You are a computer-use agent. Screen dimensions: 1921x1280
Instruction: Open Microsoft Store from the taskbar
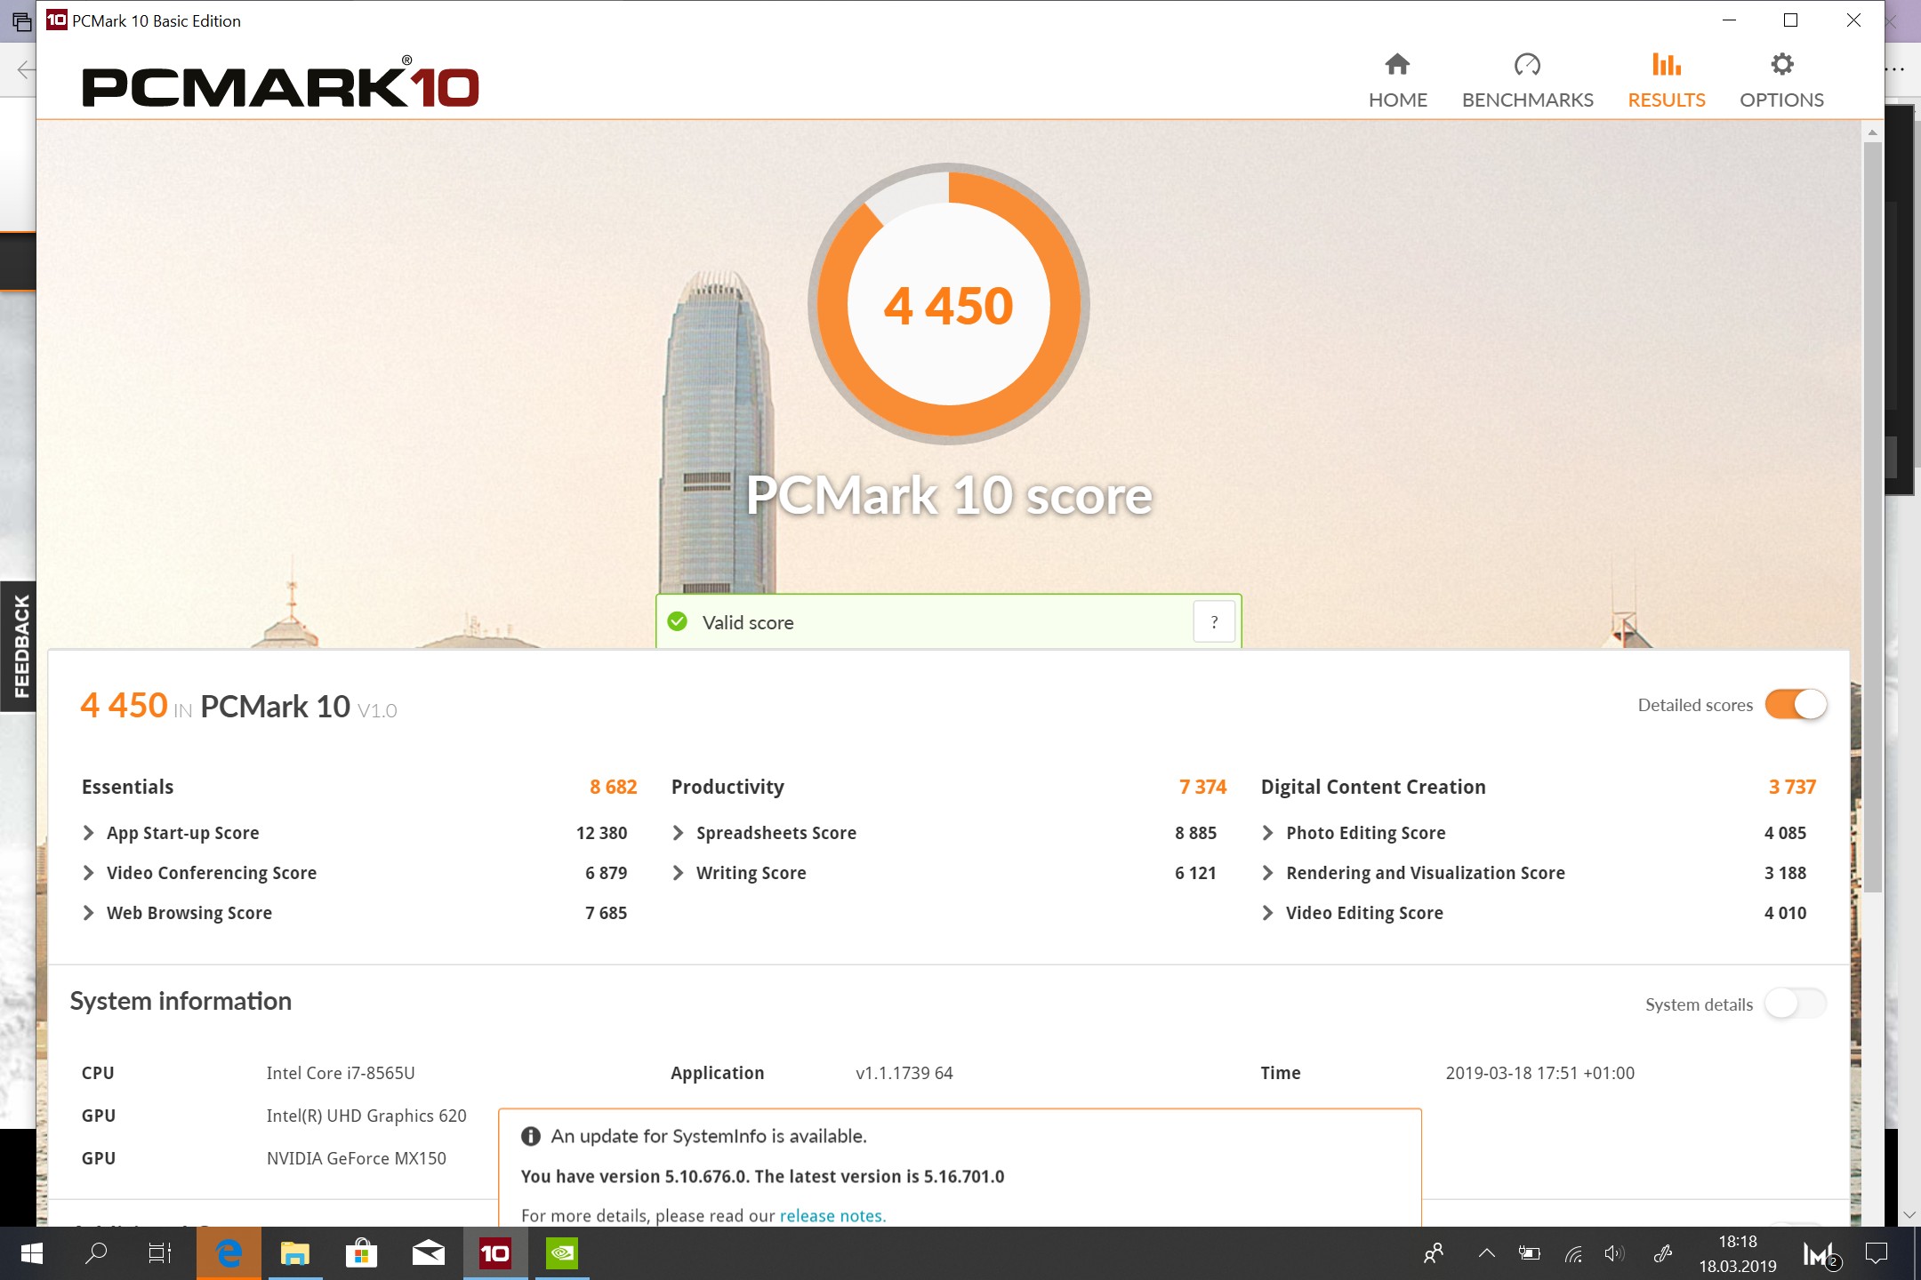(362, 1253)
